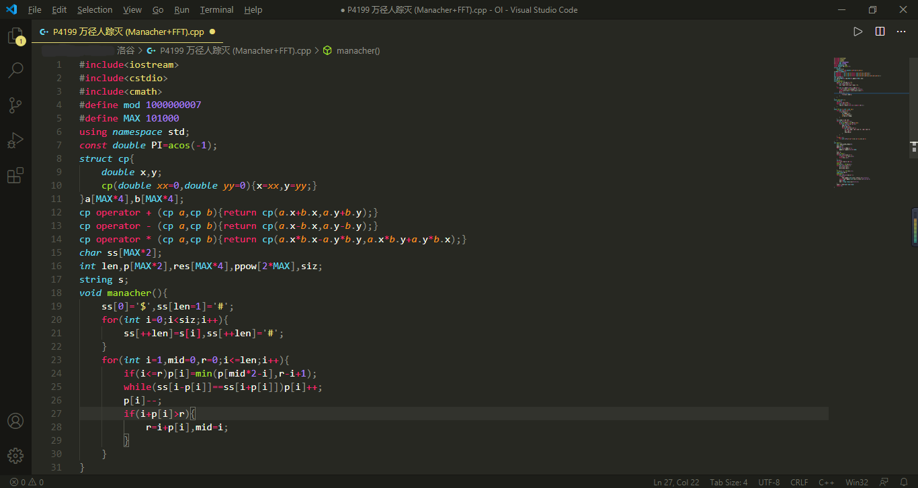
Task: Change indentation via Tab Size: 4
Action: (x=728, y=482)
